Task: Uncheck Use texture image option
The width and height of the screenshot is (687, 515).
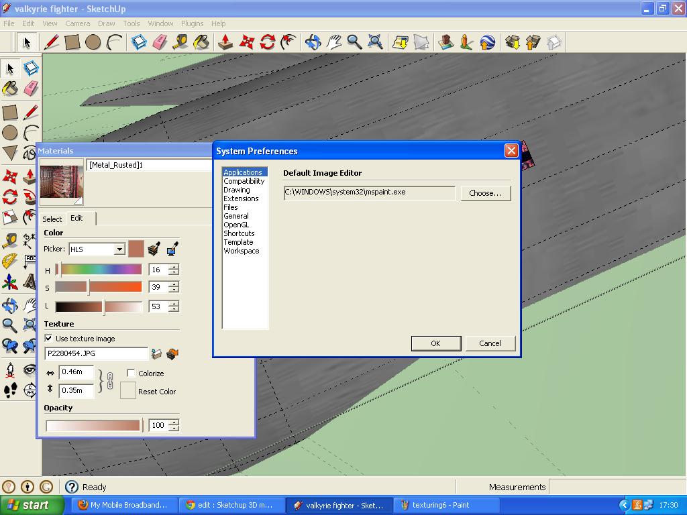Action: tap(48, 338)
